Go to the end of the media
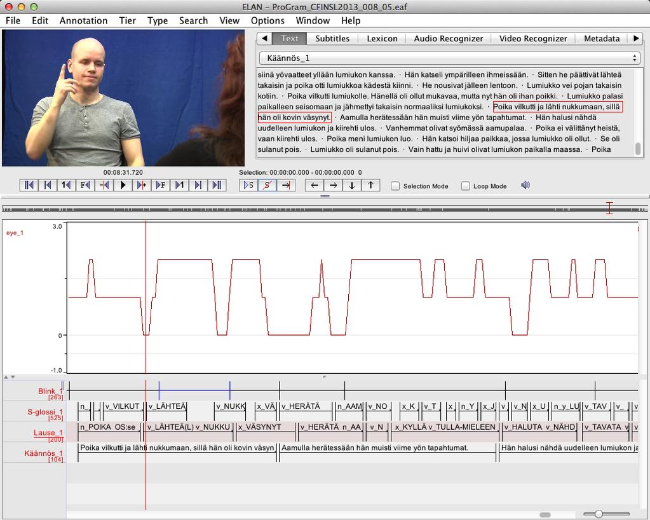Image resolution: width=650 pixels, height=520 pixels. [x=217, y=185]
